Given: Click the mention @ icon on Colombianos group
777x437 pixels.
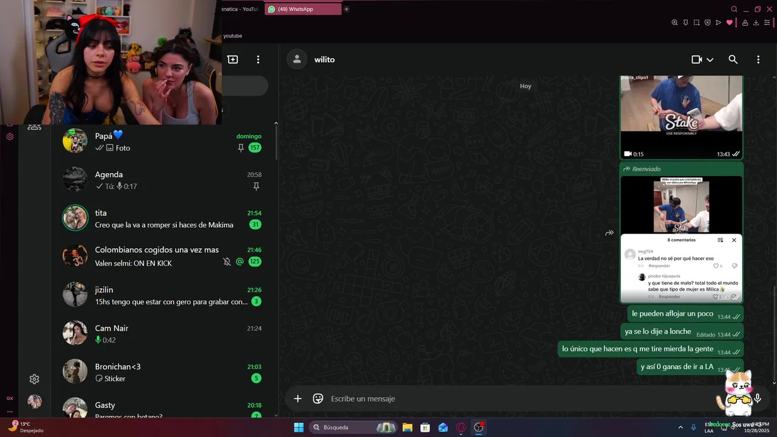Looking at the screenshot, I should (240, 262).
